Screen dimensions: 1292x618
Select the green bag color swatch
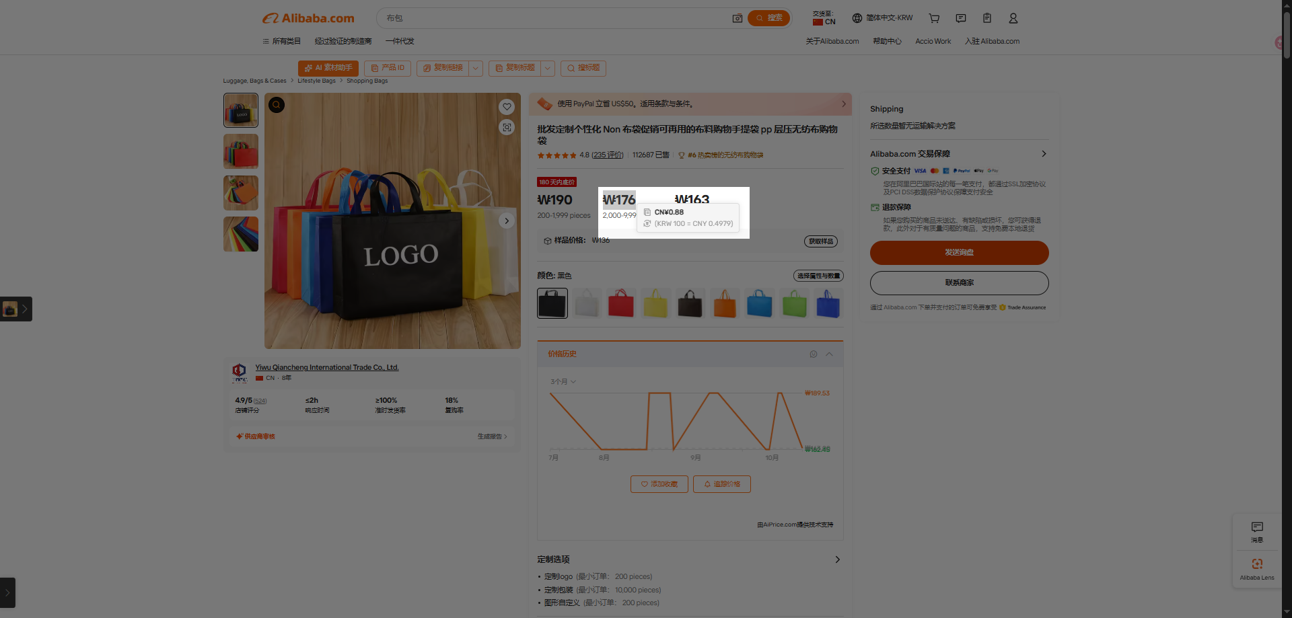tap(794, 303)
